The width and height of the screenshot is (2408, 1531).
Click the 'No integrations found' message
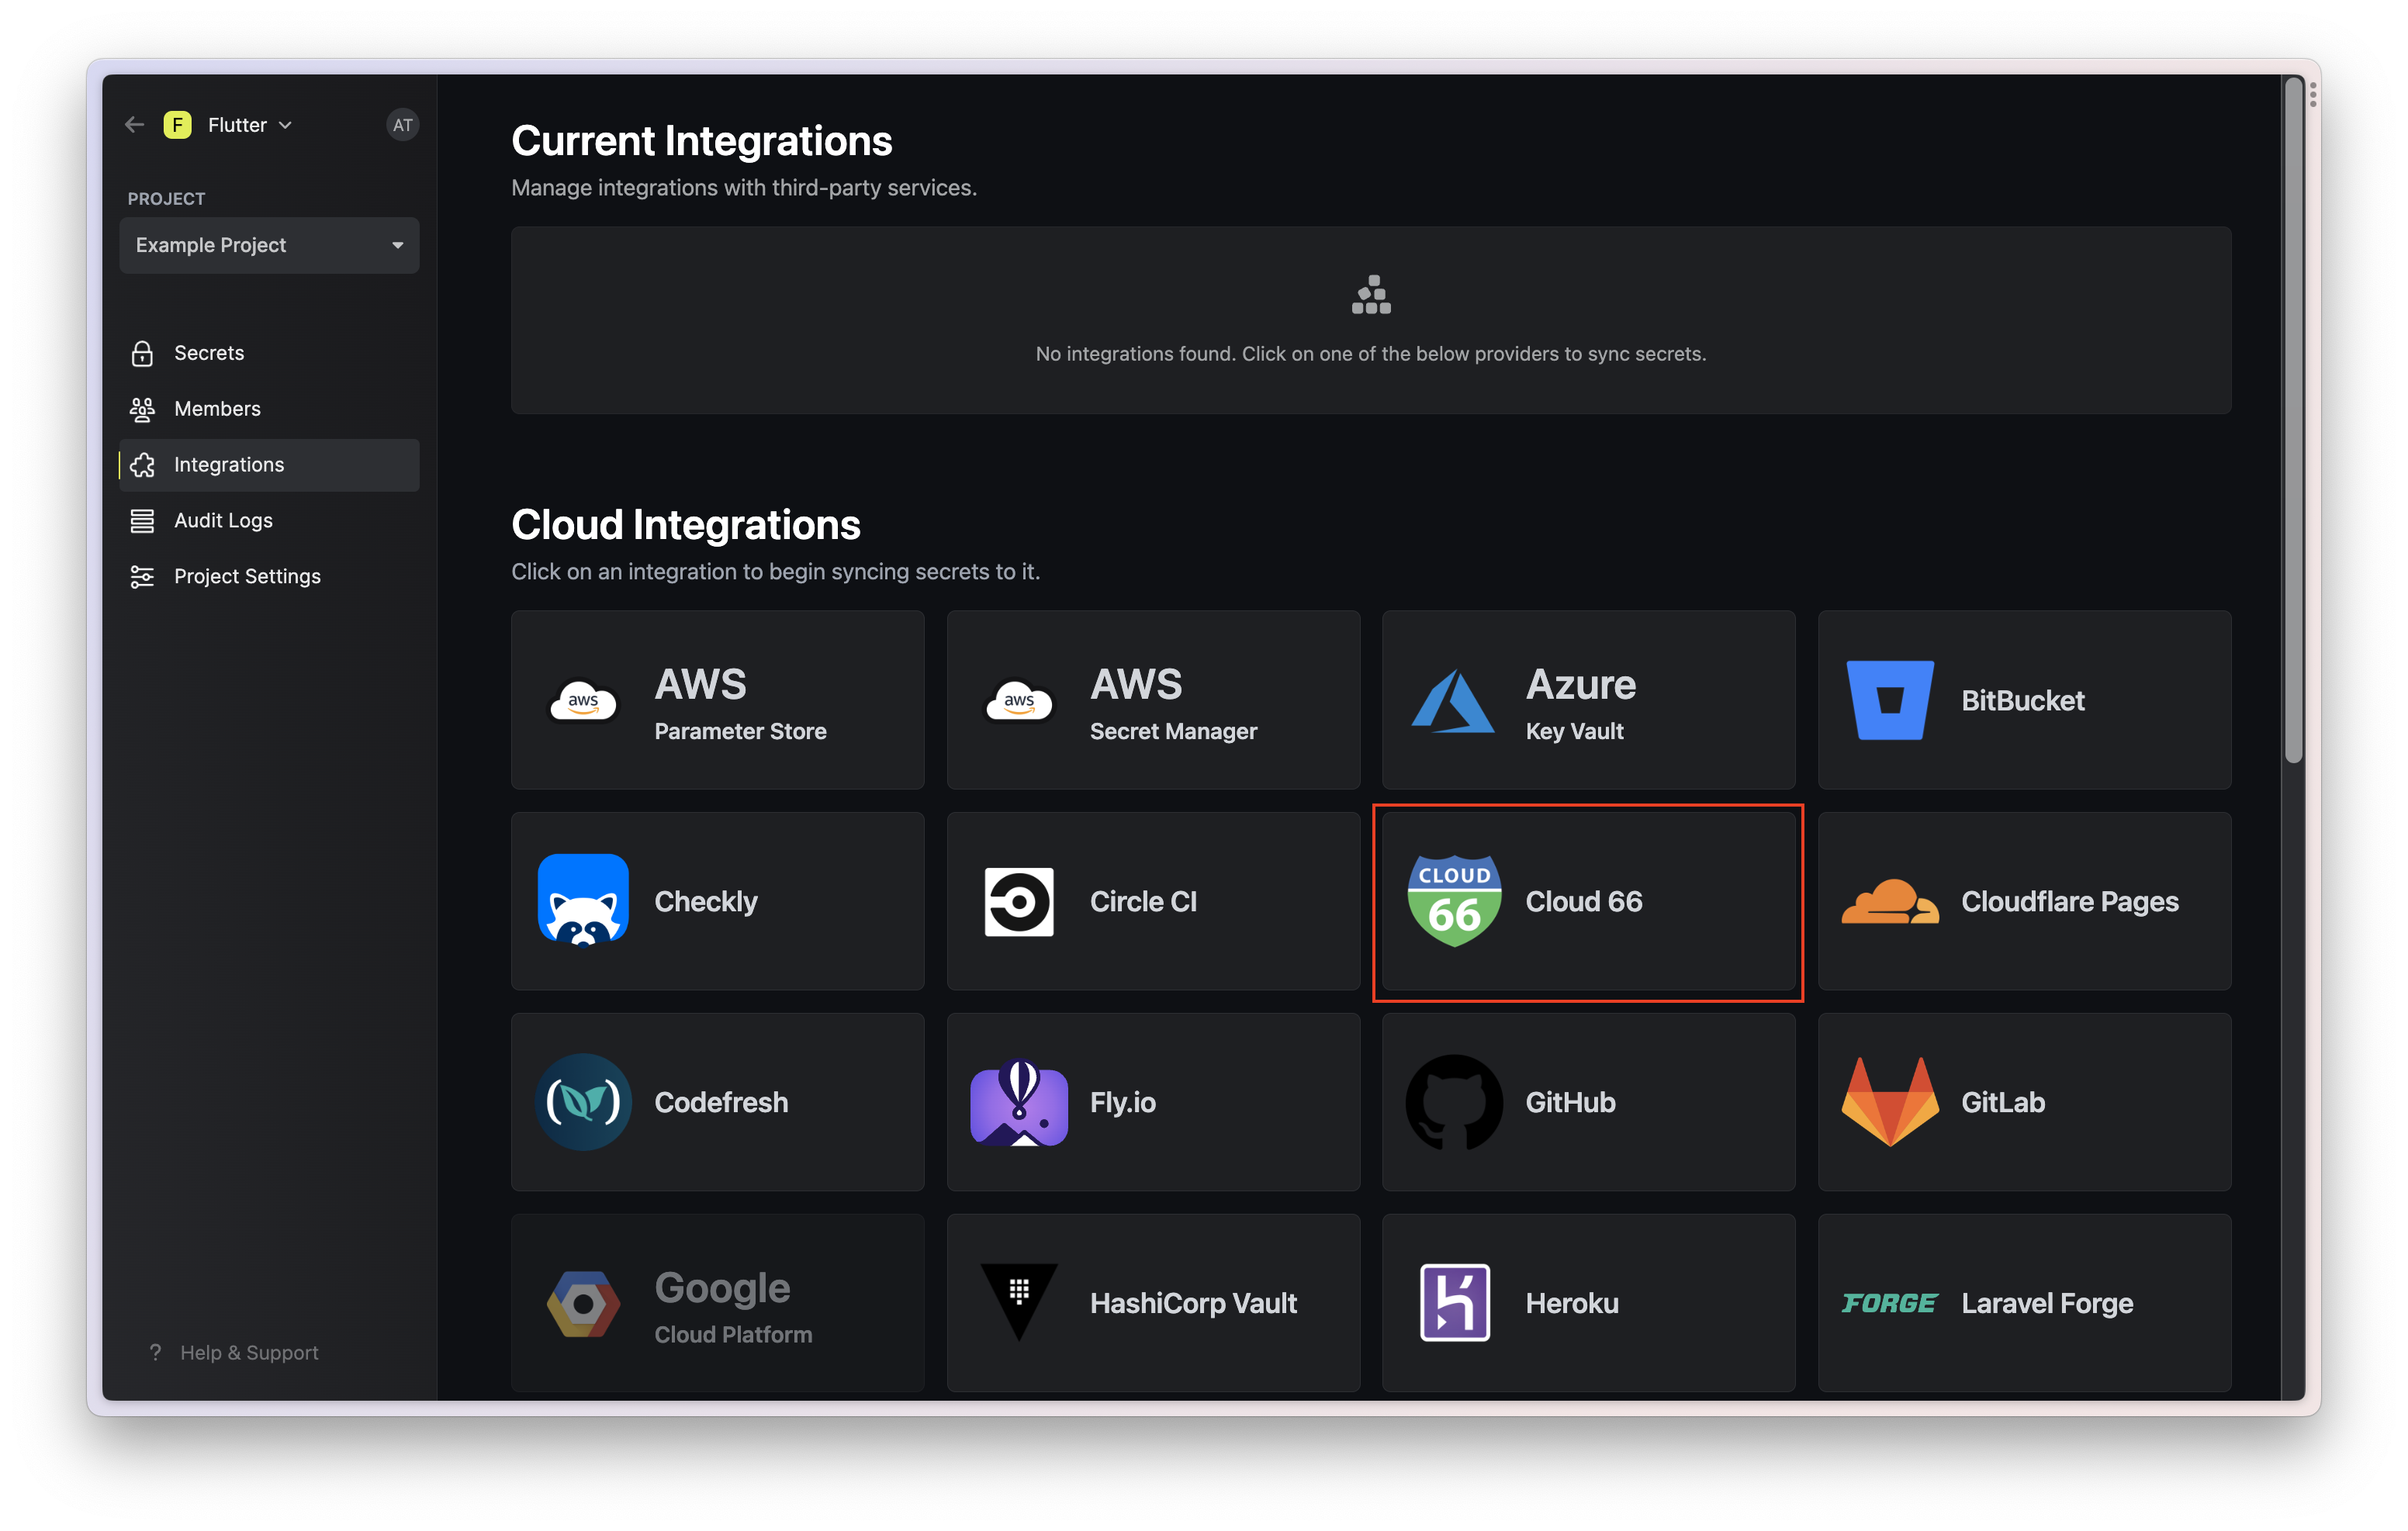point(1371,354)
